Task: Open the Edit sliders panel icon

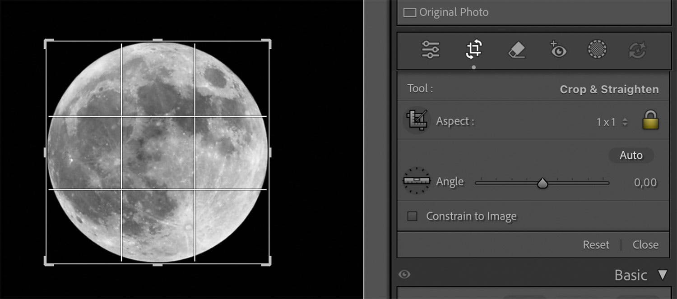Action: 431,50
